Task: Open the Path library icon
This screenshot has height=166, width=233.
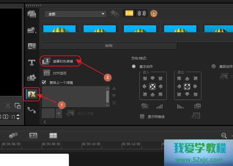Action: coord(32,110)
